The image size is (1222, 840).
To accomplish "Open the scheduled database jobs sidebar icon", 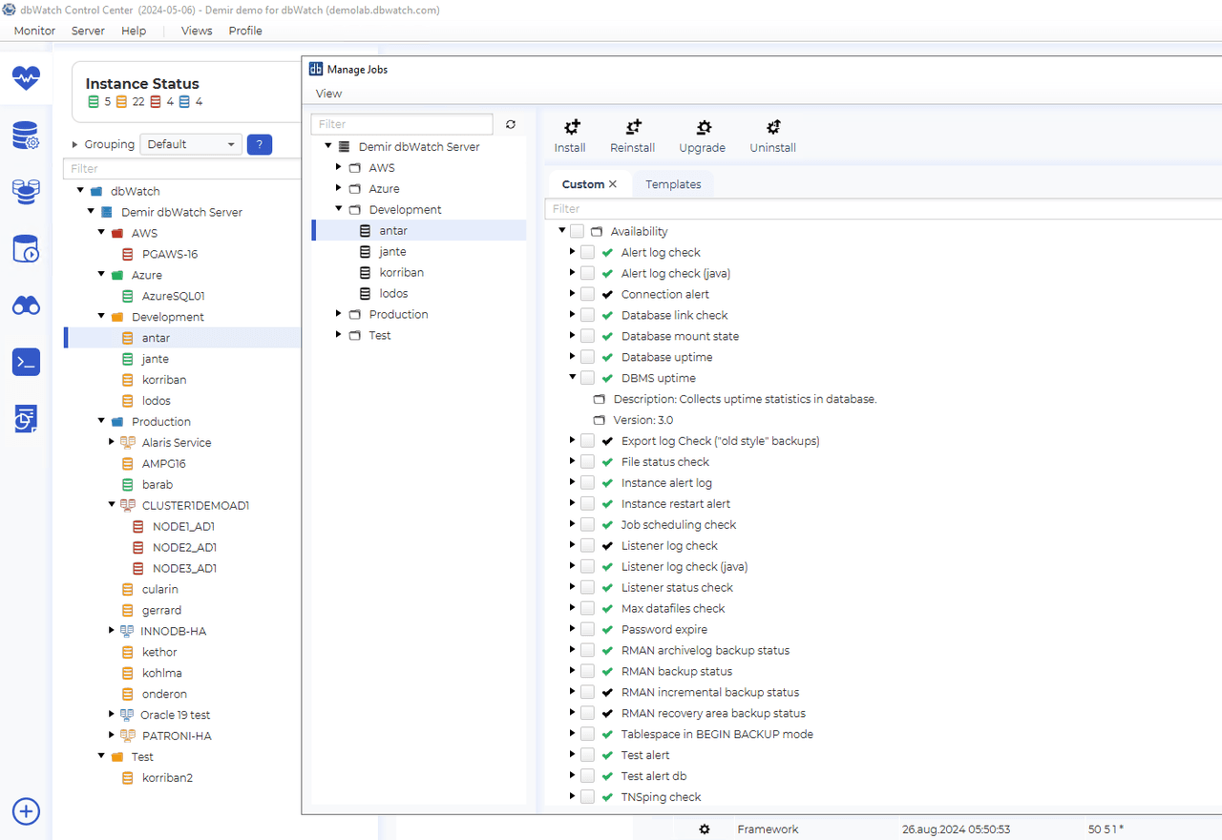I will tap(26, 249).
